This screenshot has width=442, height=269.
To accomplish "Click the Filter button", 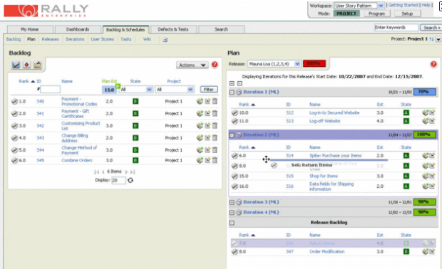I will 209,90.
